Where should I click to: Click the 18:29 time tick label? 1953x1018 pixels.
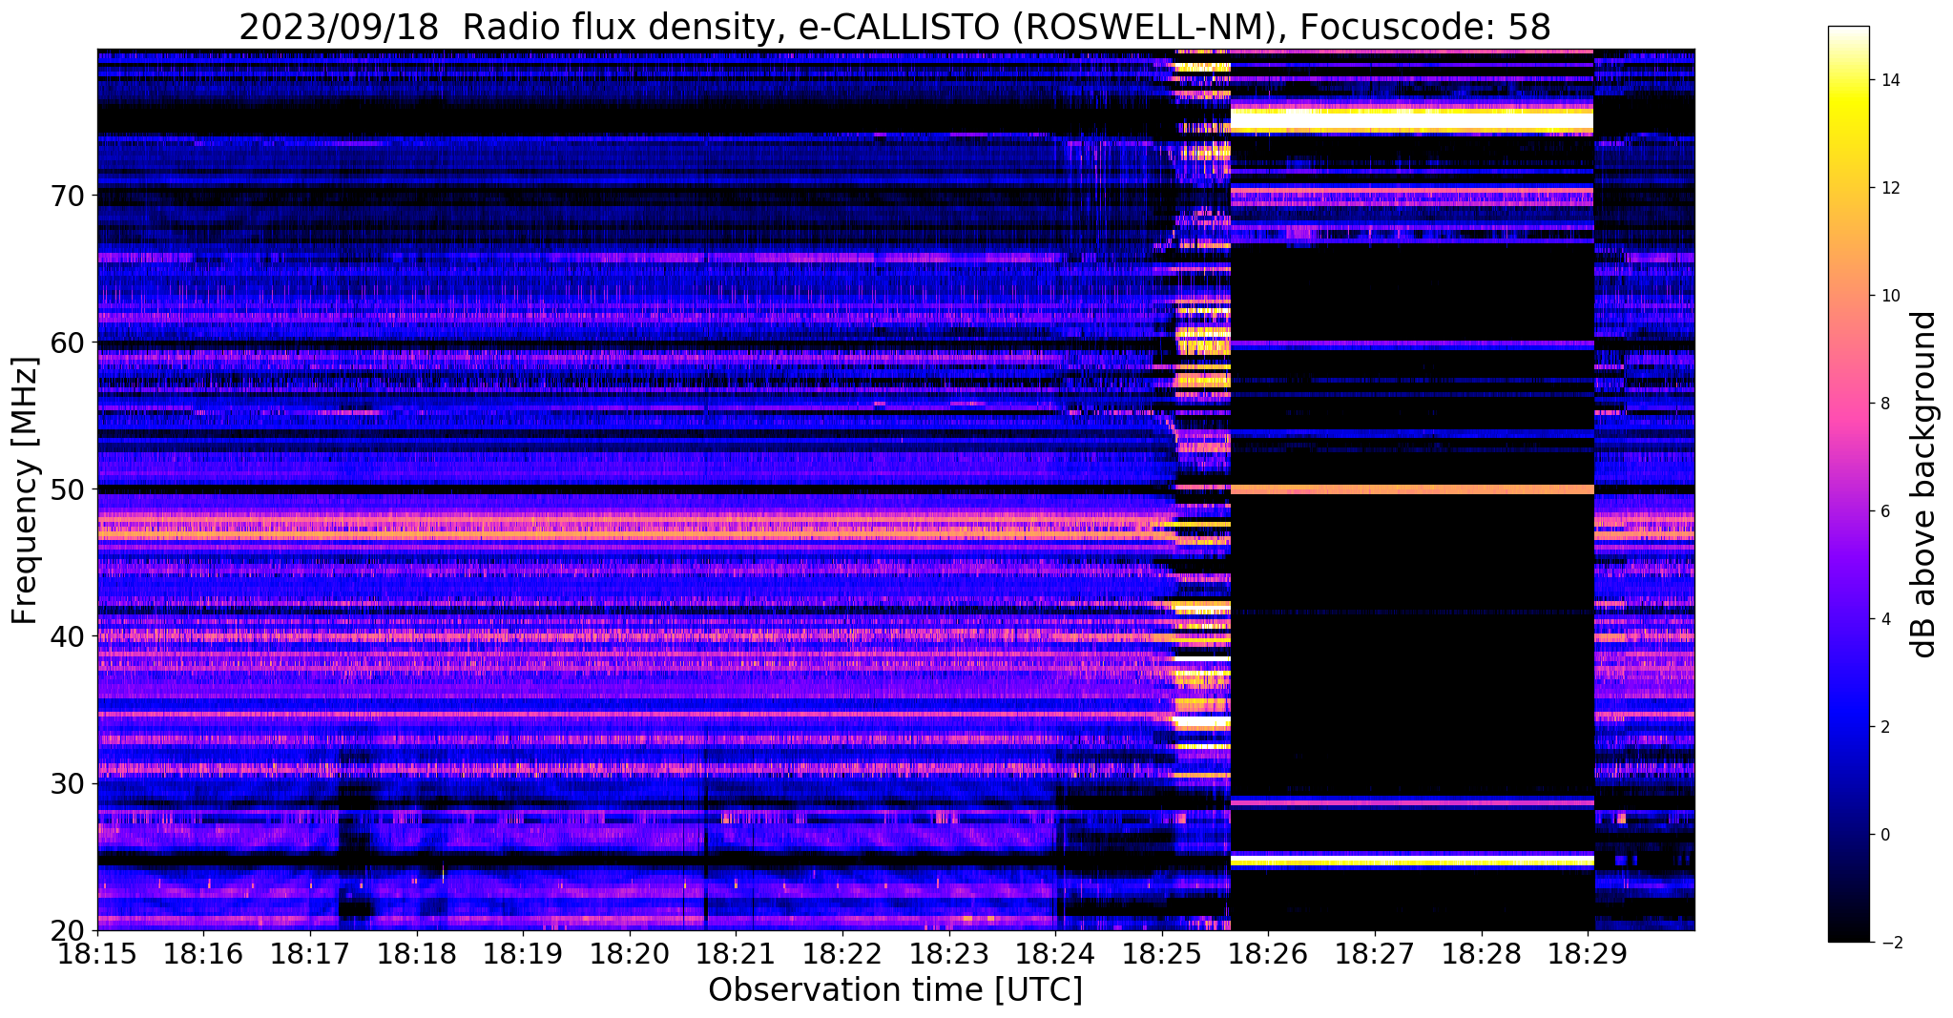click(x=1588, y=954)
